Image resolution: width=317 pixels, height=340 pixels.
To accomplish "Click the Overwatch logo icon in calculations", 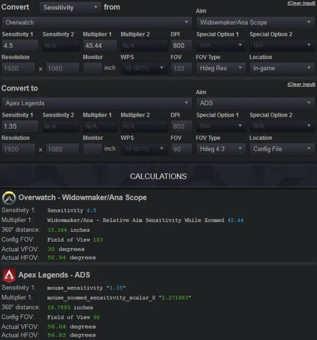I will tap(9, 198).
